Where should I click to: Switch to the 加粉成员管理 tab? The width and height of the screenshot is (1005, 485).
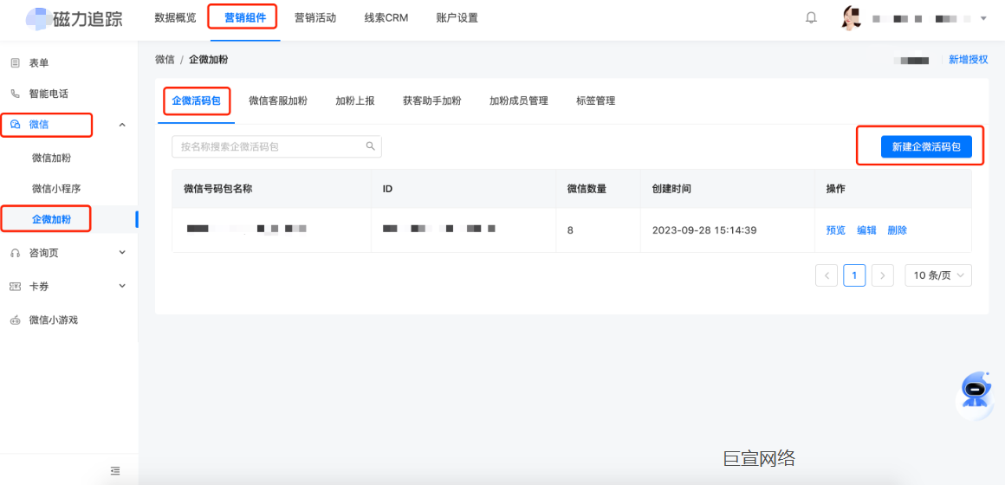click(x=518, y=101)
